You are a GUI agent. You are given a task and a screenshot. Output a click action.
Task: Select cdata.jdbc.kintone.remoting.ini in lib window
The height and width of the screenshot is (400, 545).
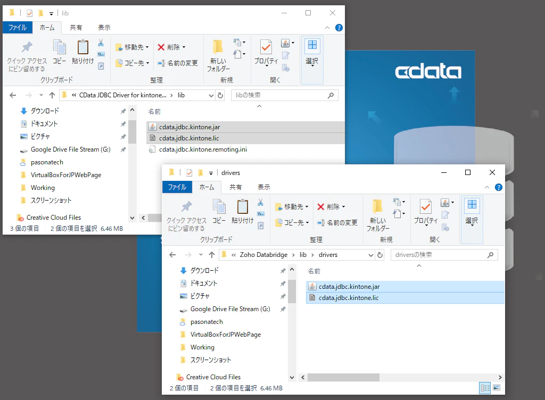pos(245,149)
